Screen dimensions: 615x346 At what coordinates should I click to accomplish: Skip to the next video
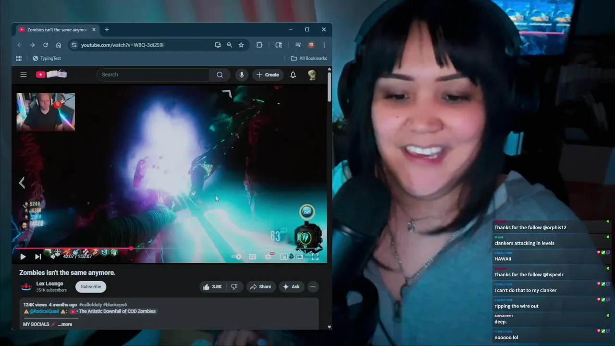(38, 257)
